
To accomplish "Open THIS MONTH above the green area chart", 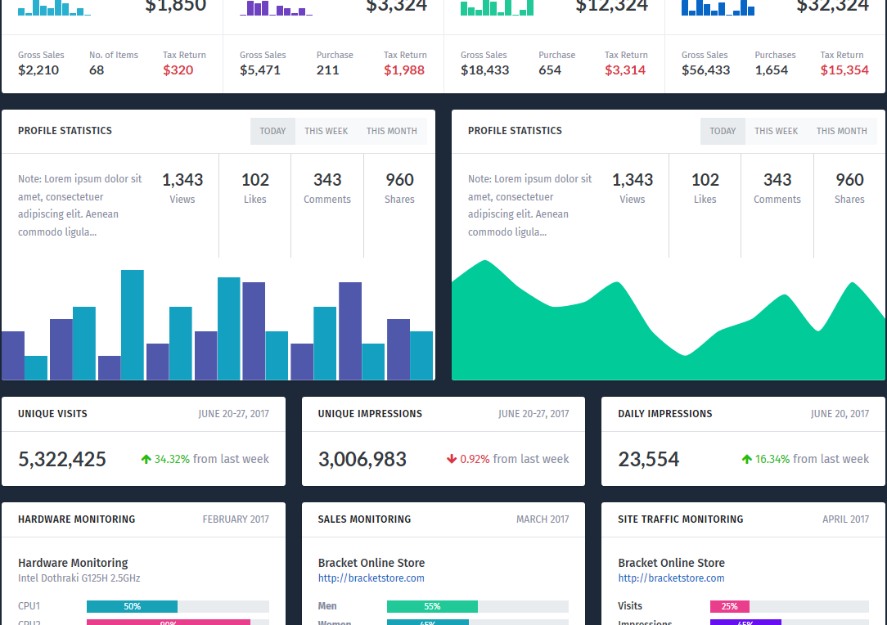I will pyautogui.click(x=841, y=131).
